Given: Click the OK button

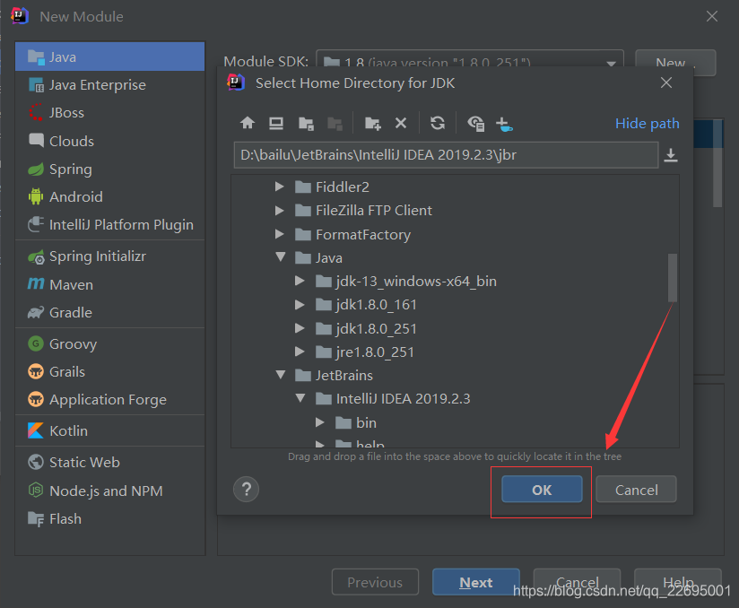Looking at the screenshot, I should click(542, 490).
